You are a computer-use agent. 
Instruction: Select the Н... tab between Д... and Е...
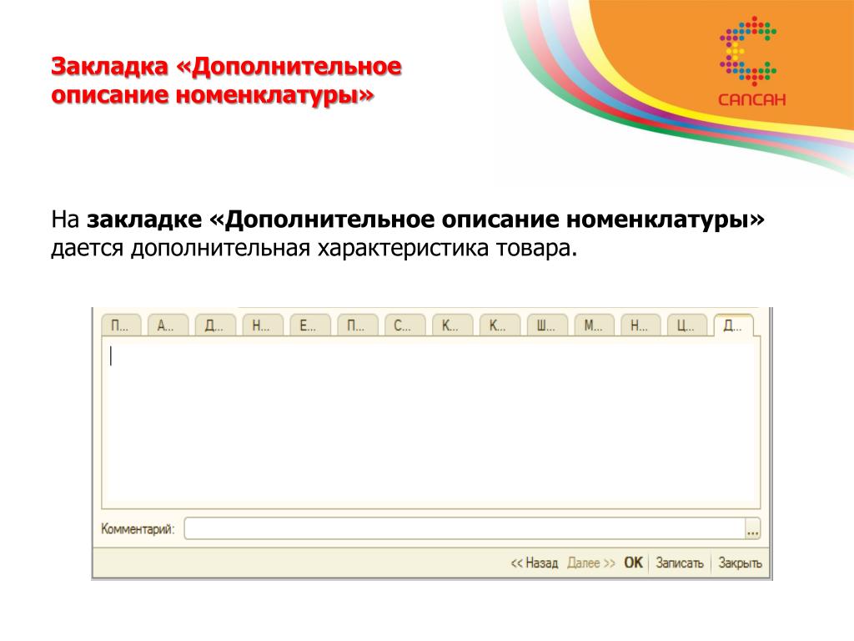click(263, 326)
